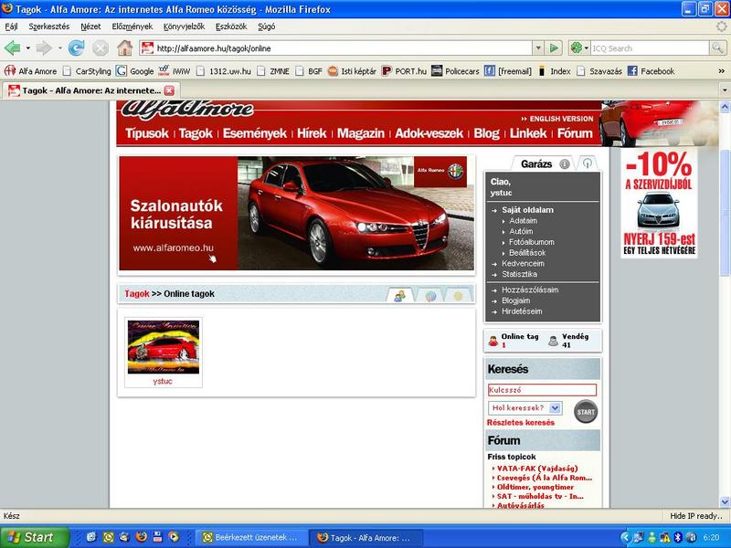Open the Súgó menu
Image resolution: width=731 pixels, height=548 pixels.
pyautogui.click(x=266, y=26)
